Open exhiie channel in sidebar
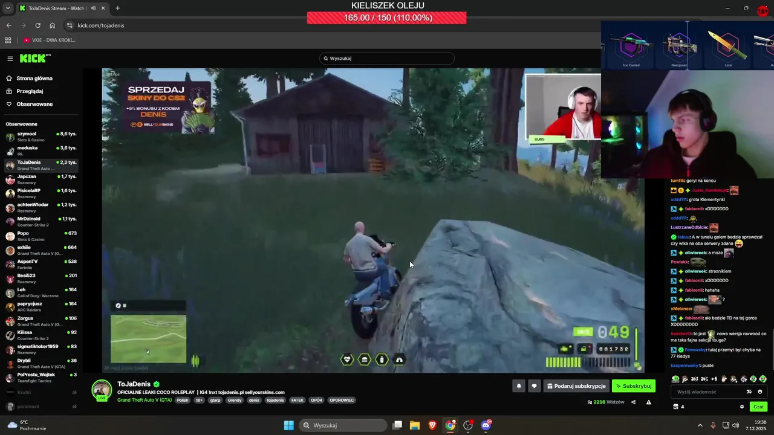The image size is (774, 435). pos(41,250)
